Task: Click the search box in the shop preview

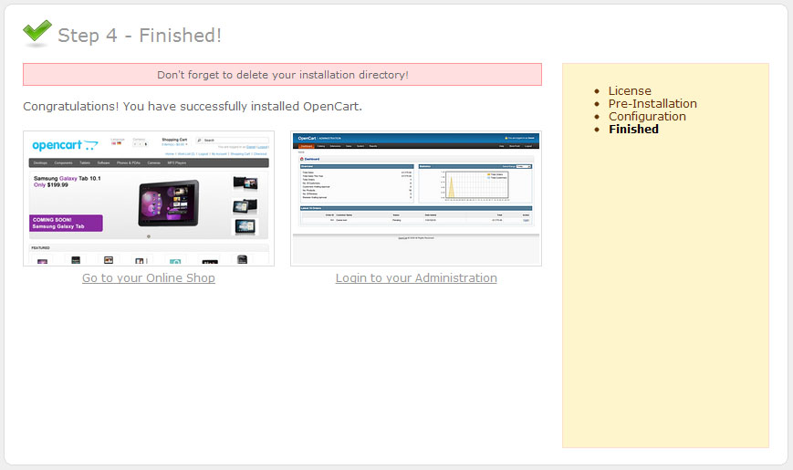Action: (234, 141)
